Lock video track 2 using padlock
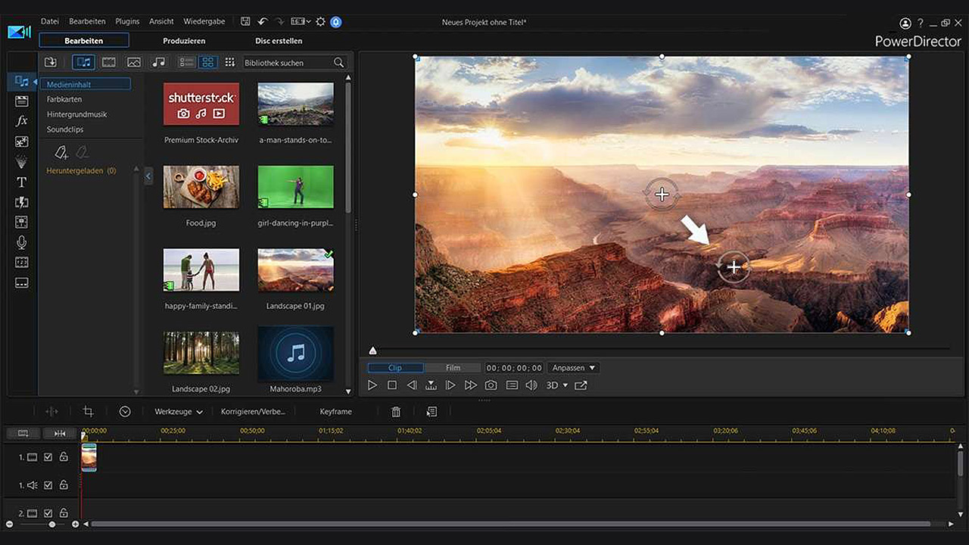The height and width of the screenshot is (545, 969). coord(64,513)
